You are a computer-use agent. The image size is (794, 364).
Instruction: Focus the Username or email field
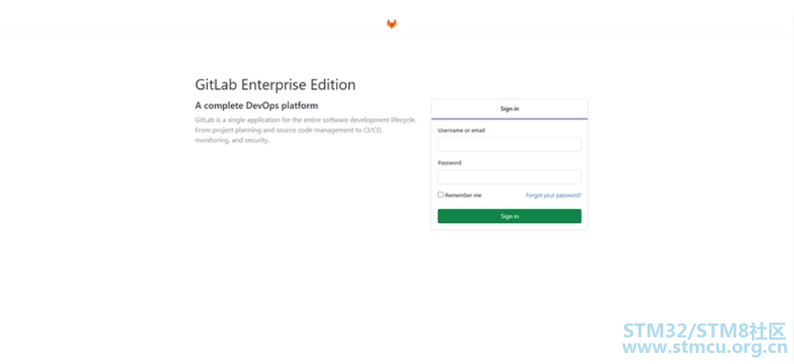(510, 145)
